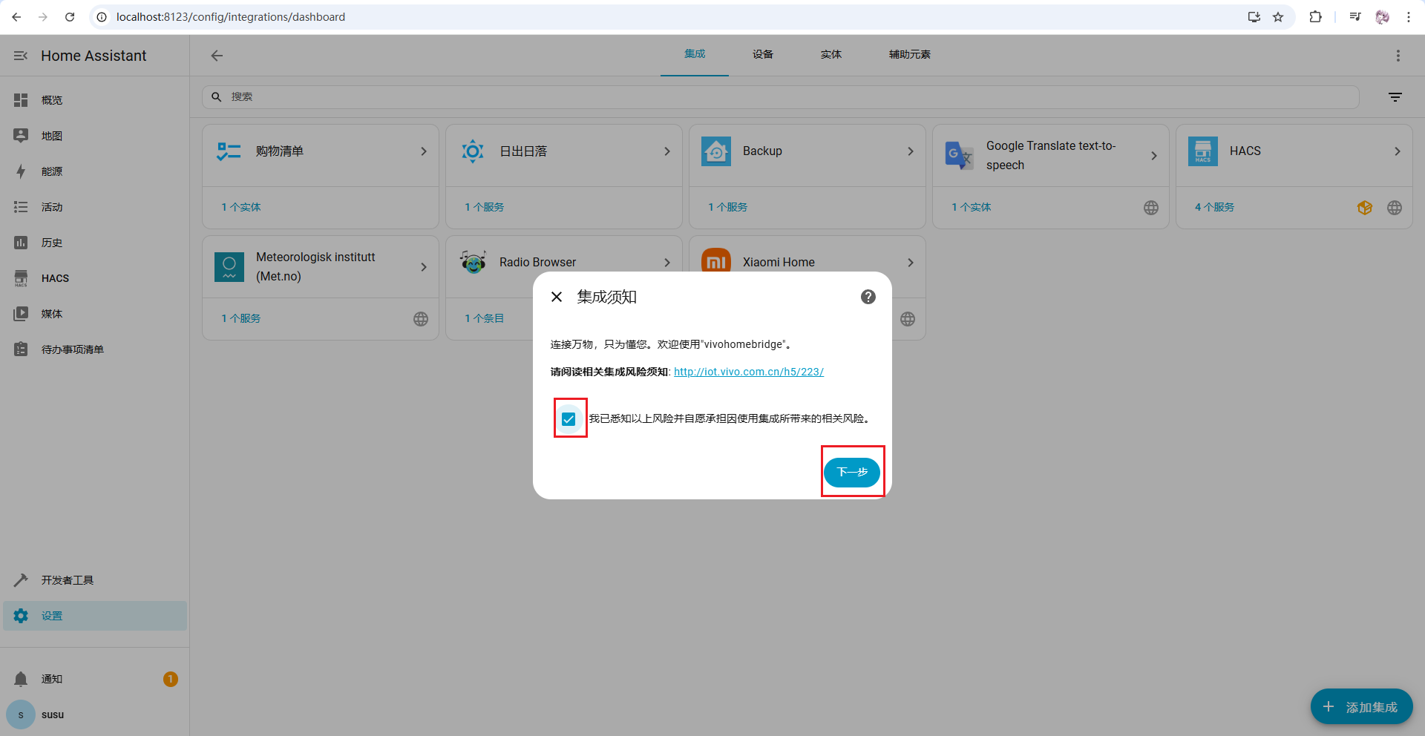Screen dimensions: 1425x736
Task: Uncheck the risk acknowledgement checkbox
Action: click(x=569, y=419)
